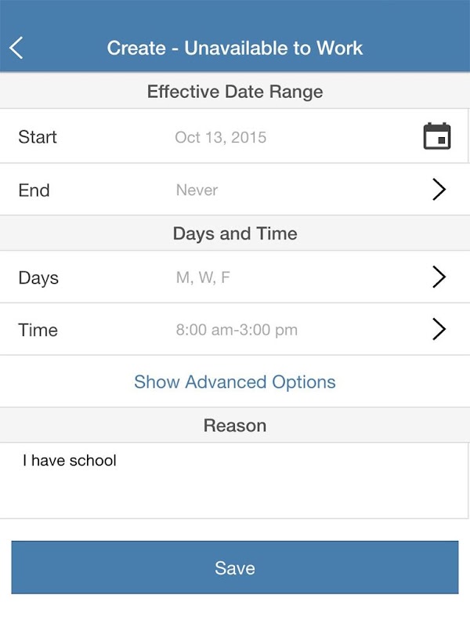Tap the Reason section header
The image size is (470, 627).
point(235,426)
